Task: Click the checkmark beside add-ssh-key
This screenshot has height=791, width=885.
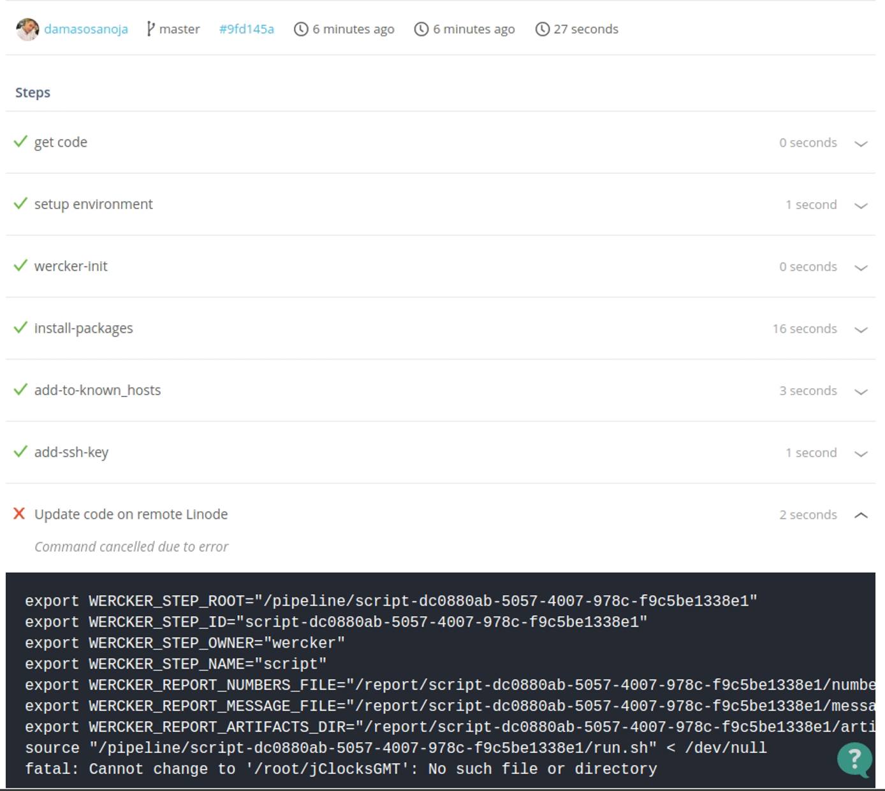Action: 20,452
